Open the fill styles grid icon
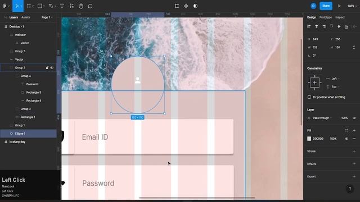The image size is (360, 202). 346,130
